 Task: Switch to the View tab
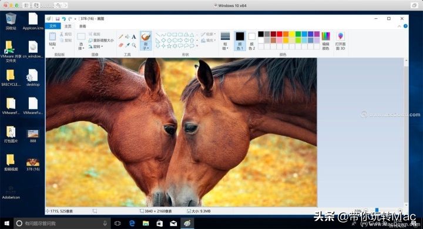point(83,26)
